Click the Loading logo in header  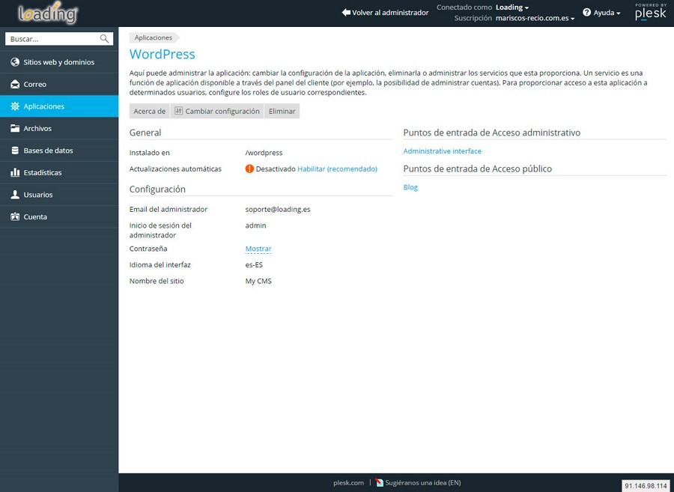click(48, 13)
